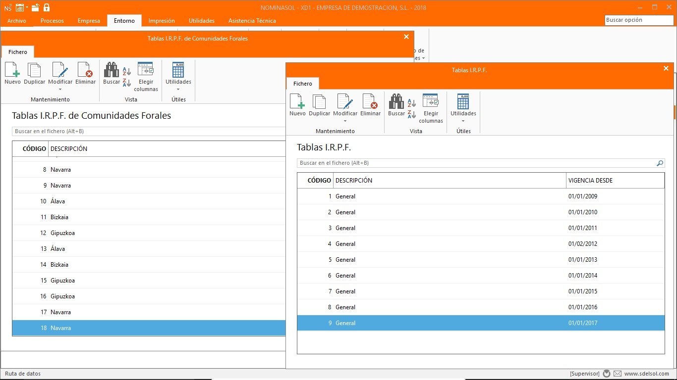Open the Utilidades ribbon tab

click(x=202, y=21)
